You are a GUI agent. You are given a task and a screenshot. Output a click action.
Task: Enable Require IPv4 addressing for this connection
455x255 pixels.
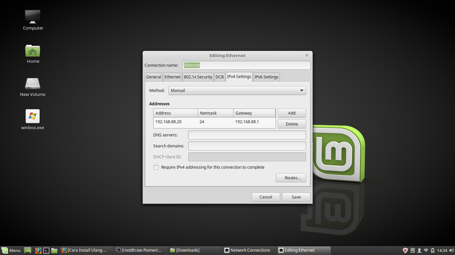click(156, 167)
